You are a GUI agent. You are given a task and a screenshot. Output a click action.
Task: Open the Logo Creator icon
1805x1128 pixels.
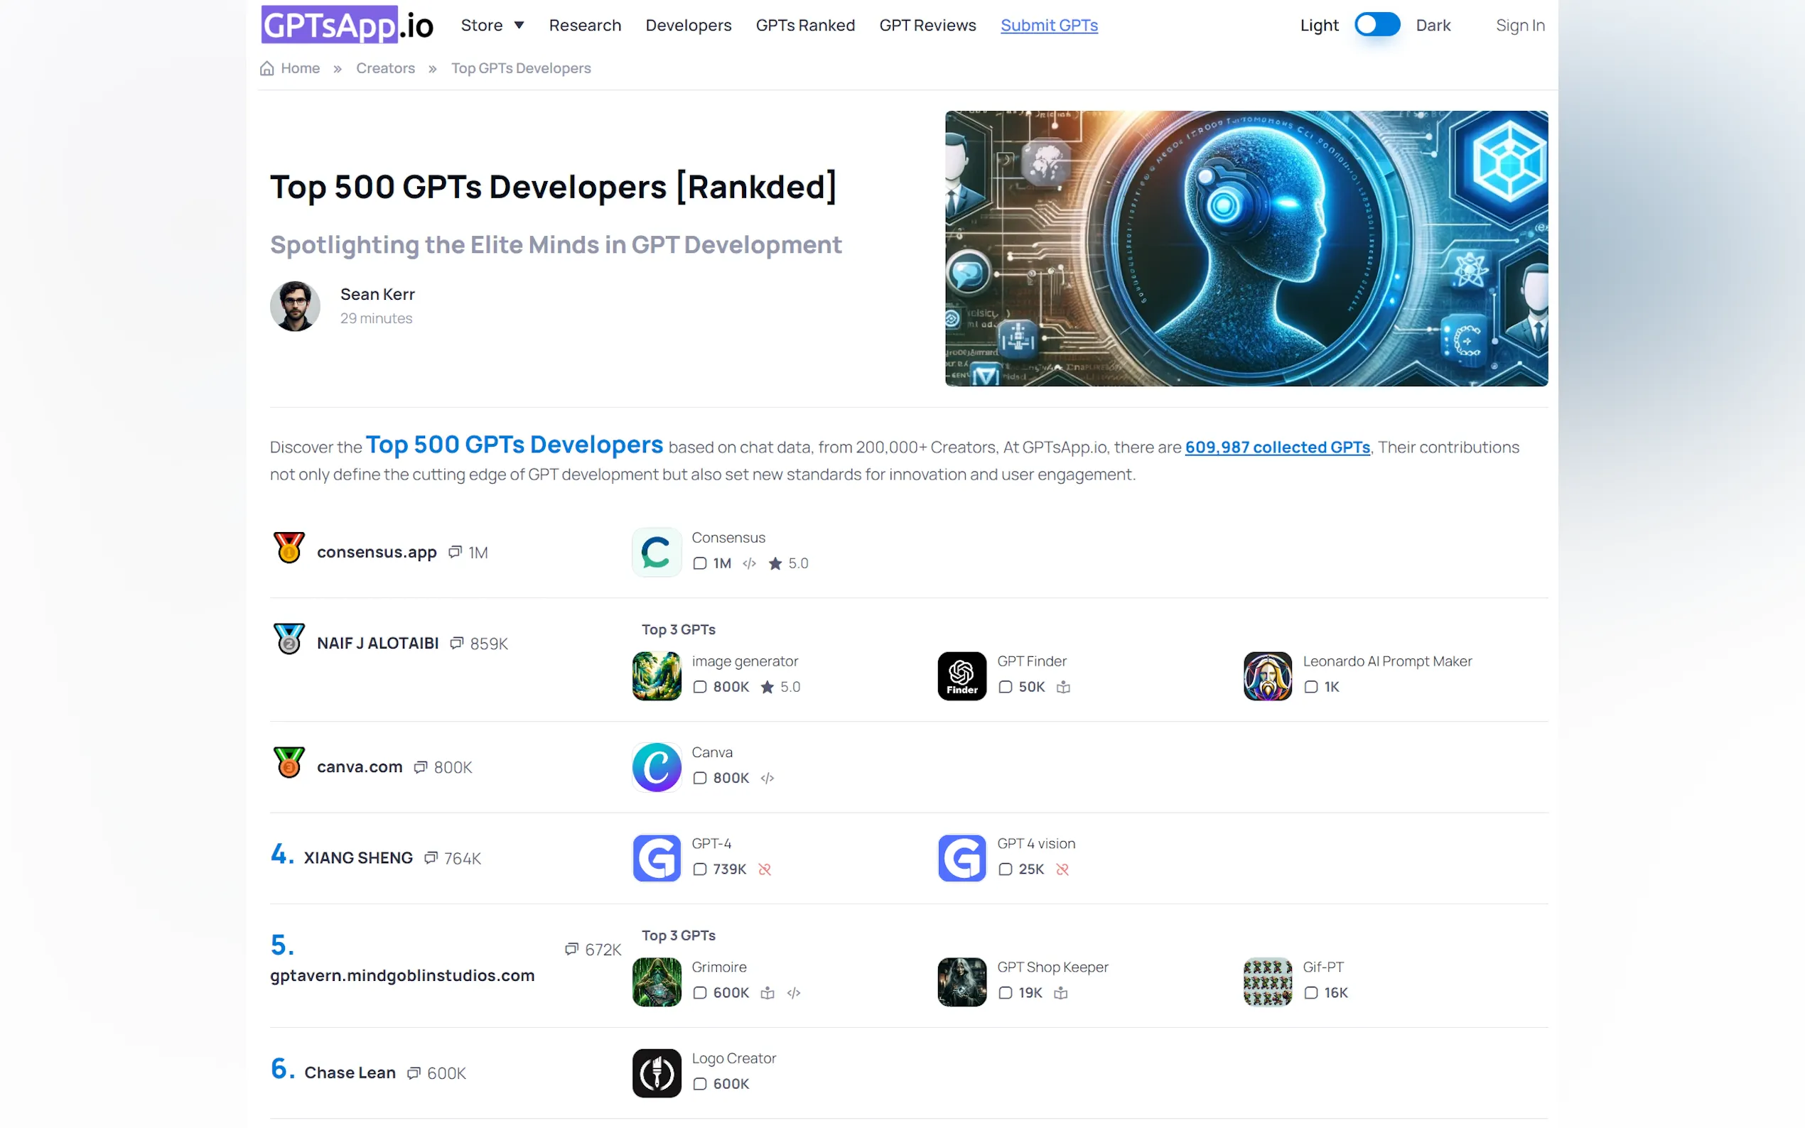(x=657, y=1073)
